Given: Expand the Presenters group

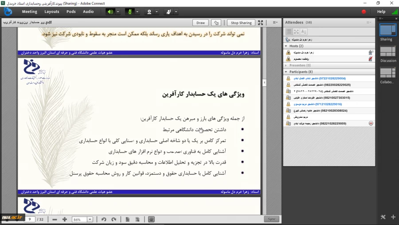Looking at the screenshot, I should (286, 65).
